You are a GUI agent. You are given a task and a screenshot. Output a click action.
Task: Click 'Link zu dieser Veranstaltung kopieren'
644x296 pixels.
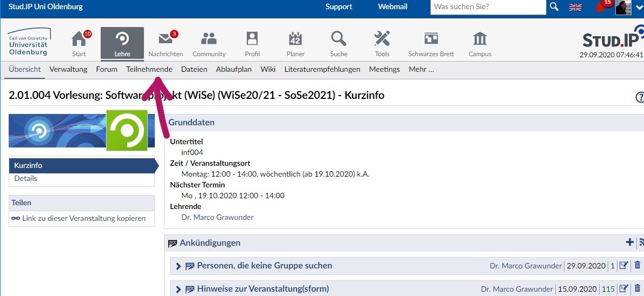(83, 218)
